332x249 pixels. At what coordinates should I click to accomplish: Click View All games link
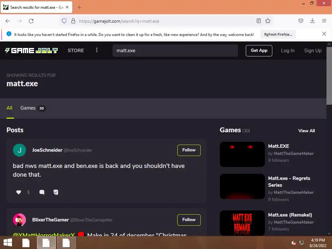[x=306, y=131]
